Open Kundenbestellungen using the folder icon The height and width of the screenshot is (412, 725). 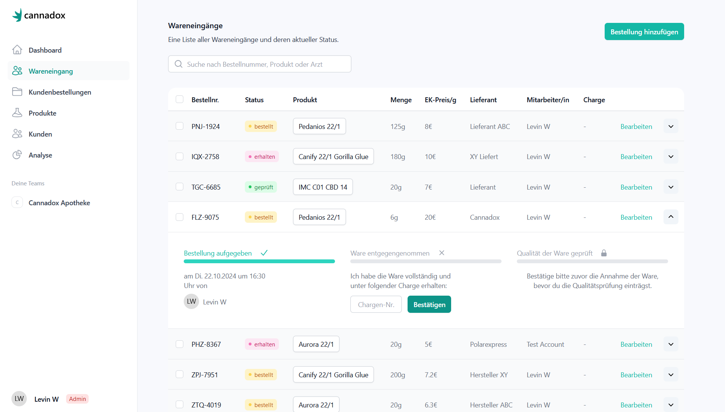(x=17, y=92)
